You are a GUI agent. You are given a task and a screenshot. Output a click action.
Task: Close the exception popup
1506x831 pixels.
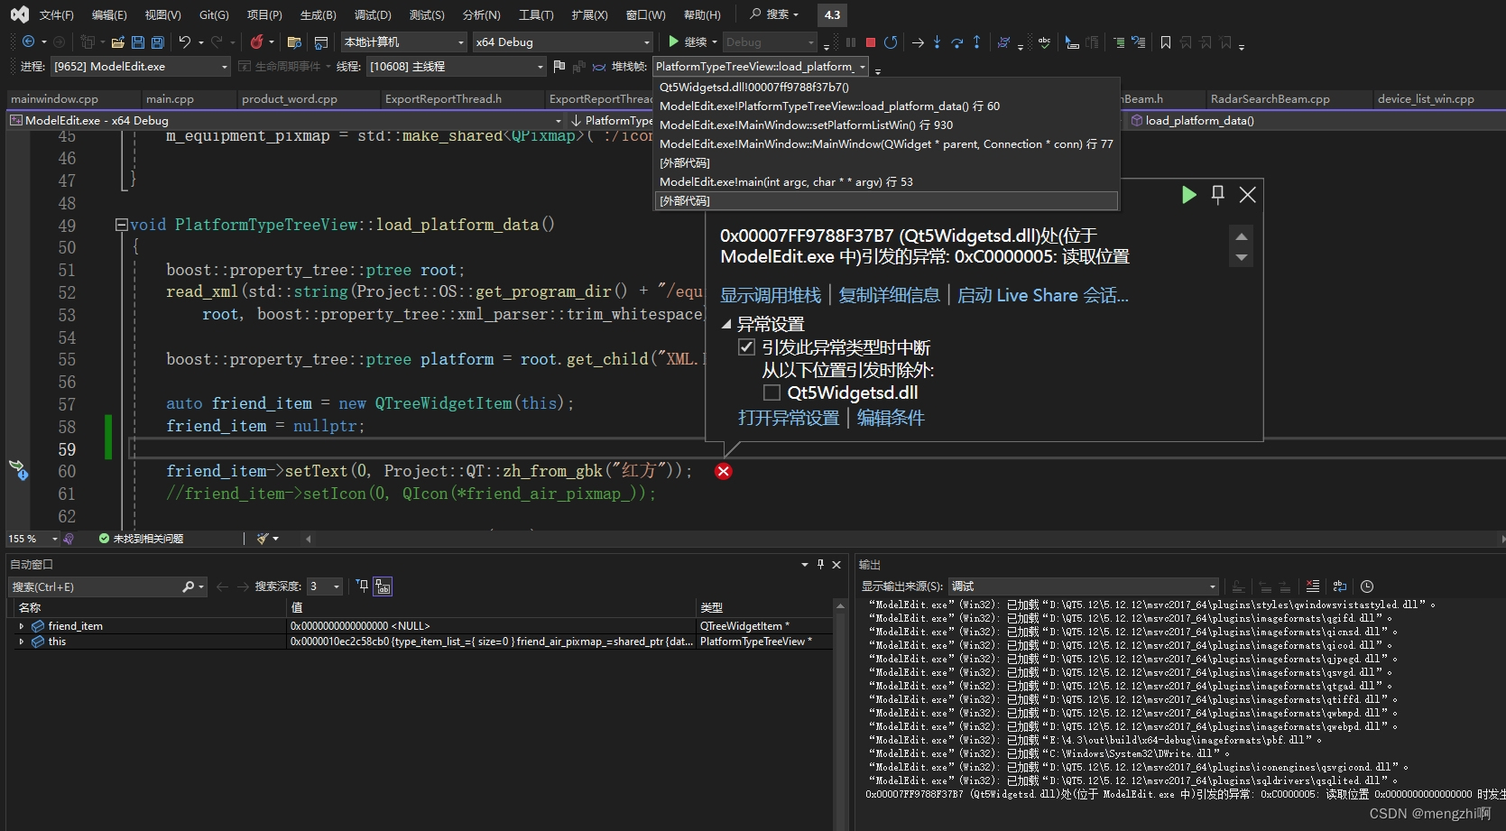click(1247, 194)
